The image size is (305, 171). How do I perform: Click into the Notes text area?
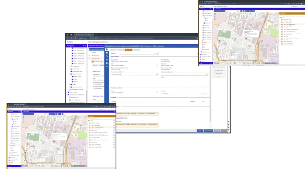coord(184,82)
